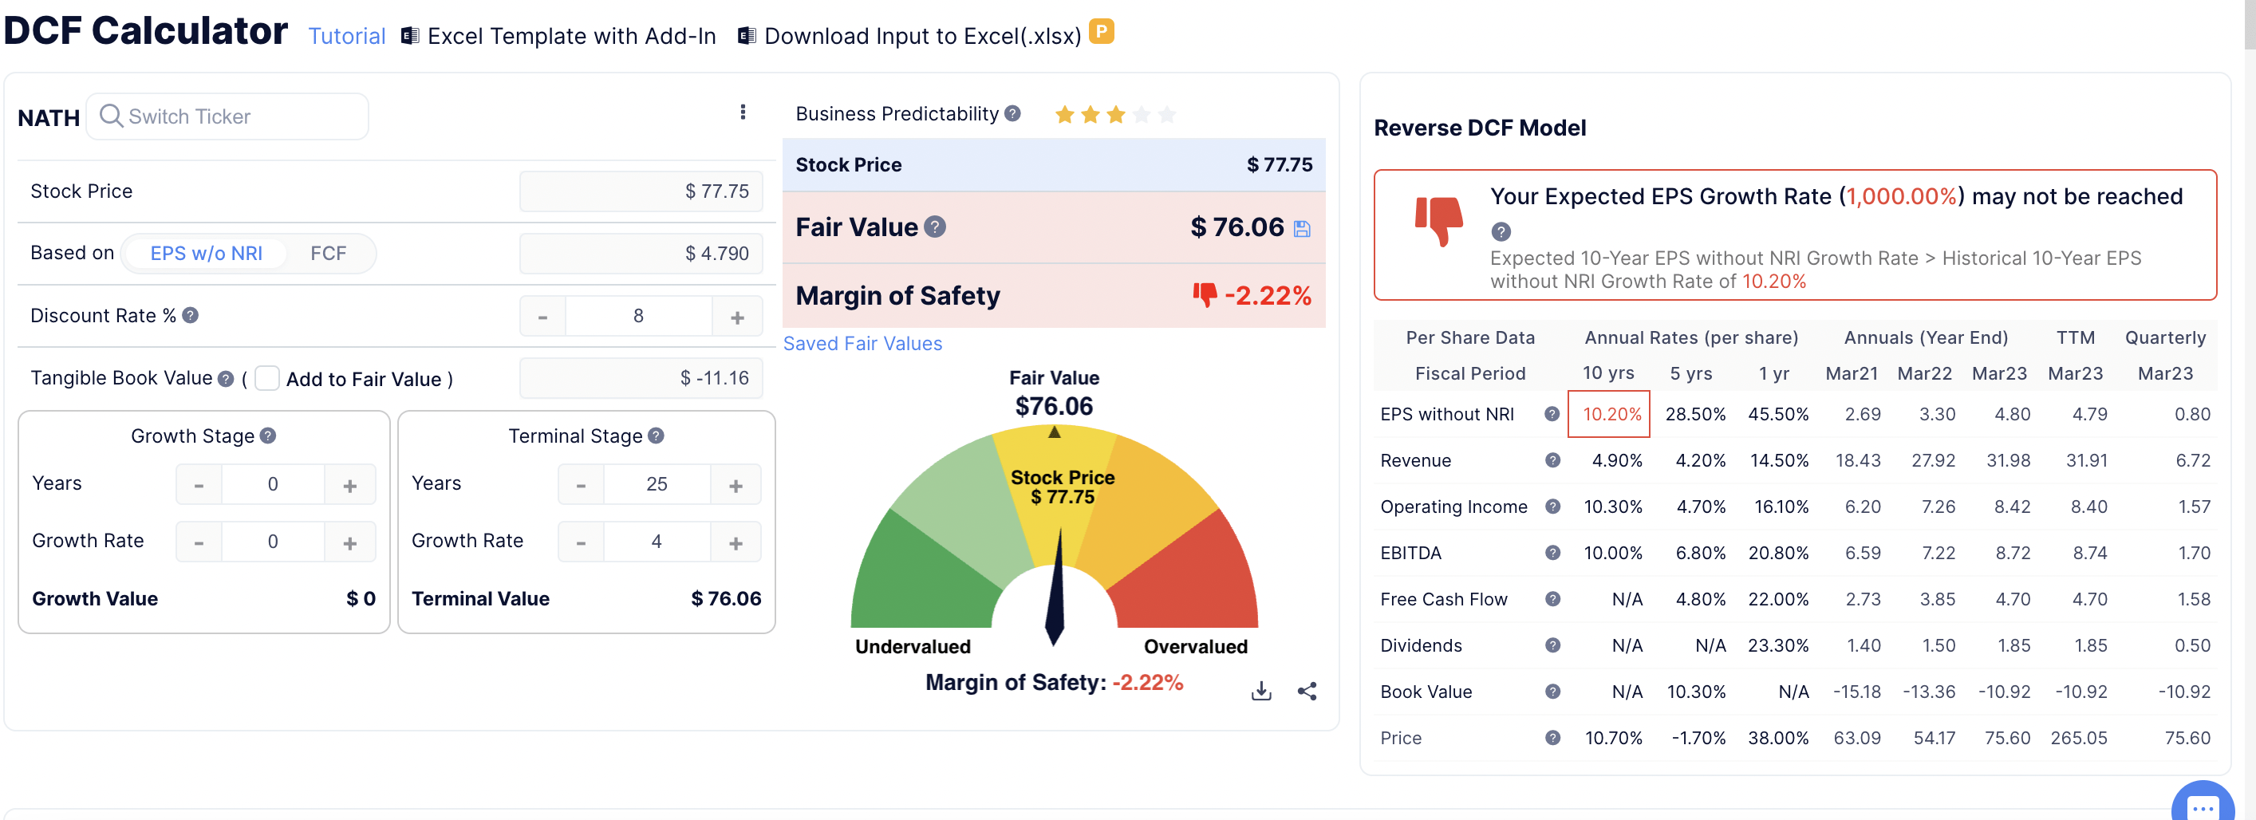Increase the Discount Rate with plus button
The image size is (2256, 820).
[736, 316]
